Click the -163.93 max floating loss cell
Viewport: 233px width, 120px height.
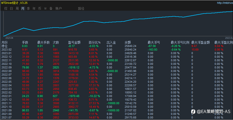click(152, 50)
